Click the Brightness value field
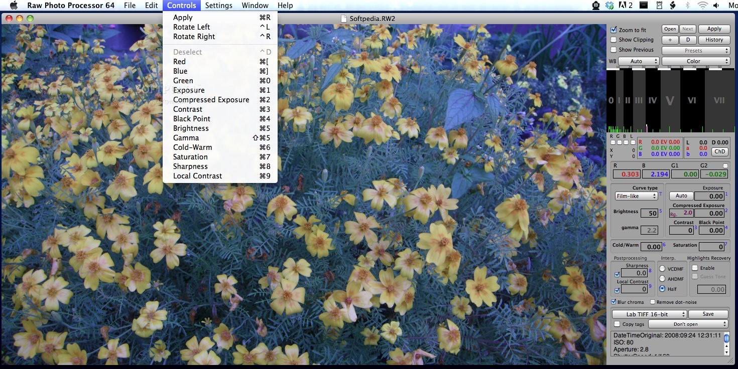 tap(650, 213)
